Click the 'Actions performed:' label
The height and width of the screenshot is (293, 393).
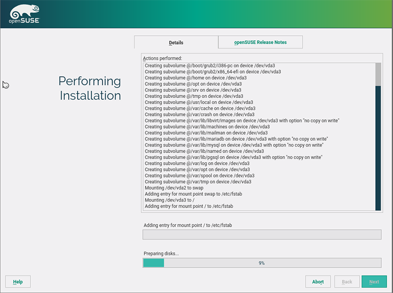click(162, 58)
